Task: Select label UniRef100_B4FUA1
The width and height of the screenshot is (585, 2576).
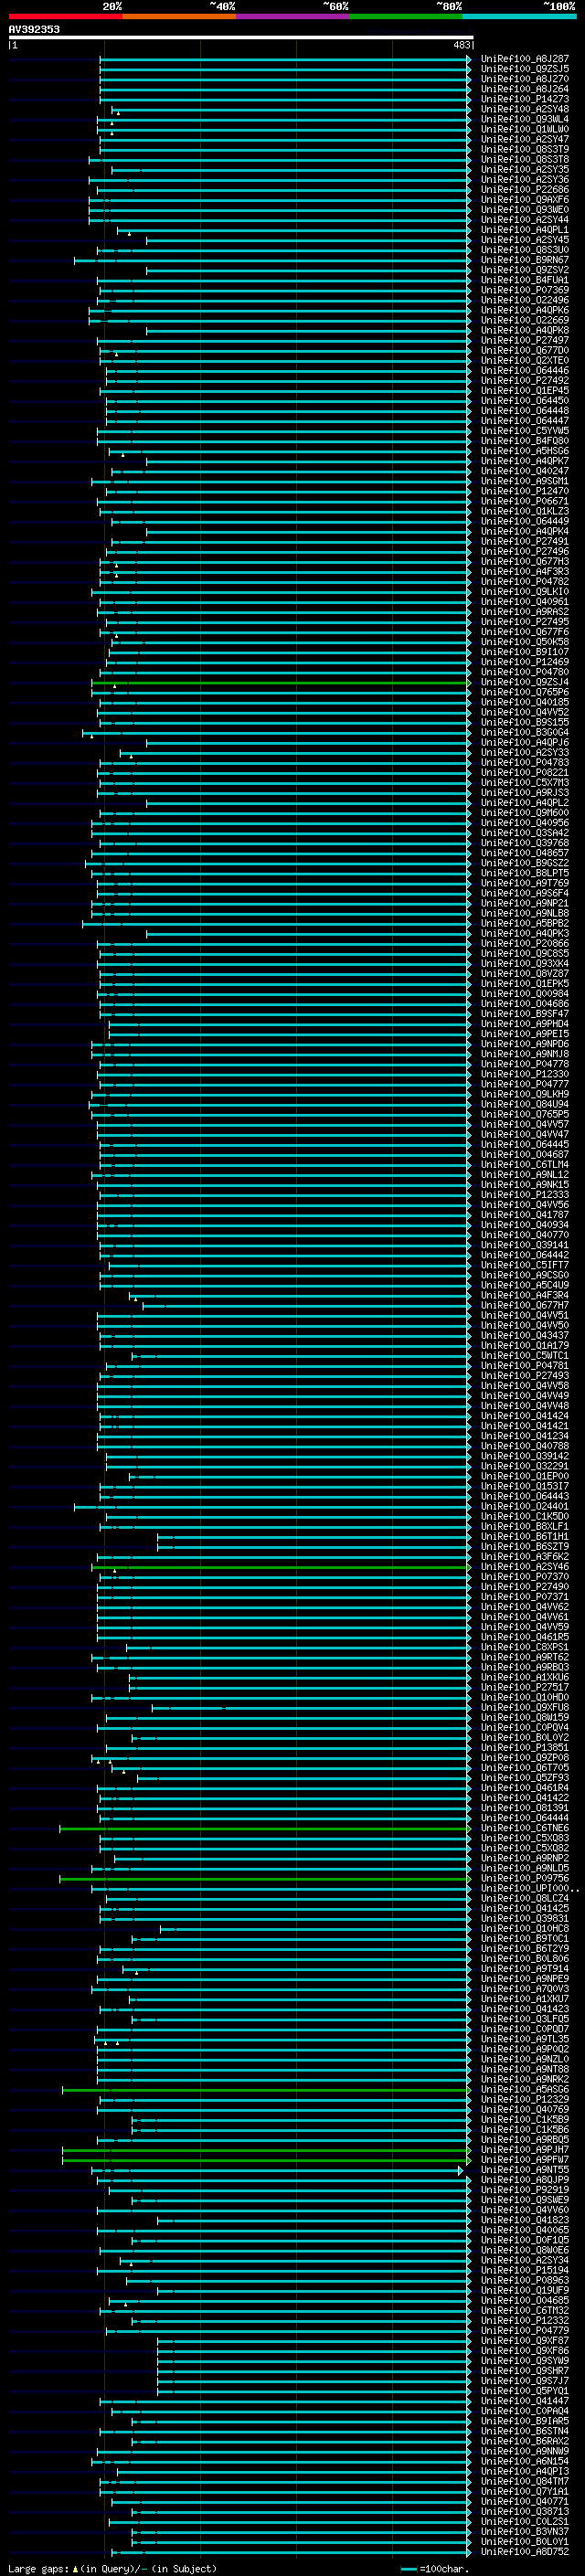Action: coord(525,280)
